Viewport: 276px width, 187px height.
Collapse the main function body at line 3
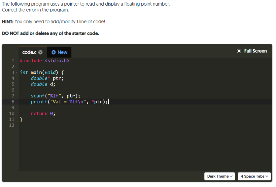16,72
